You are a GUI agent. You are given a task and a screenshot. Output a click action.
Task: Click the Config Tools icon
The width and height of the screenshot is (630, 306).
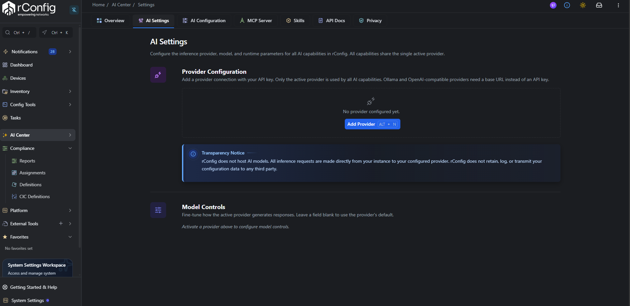click(x=5, y=105)
